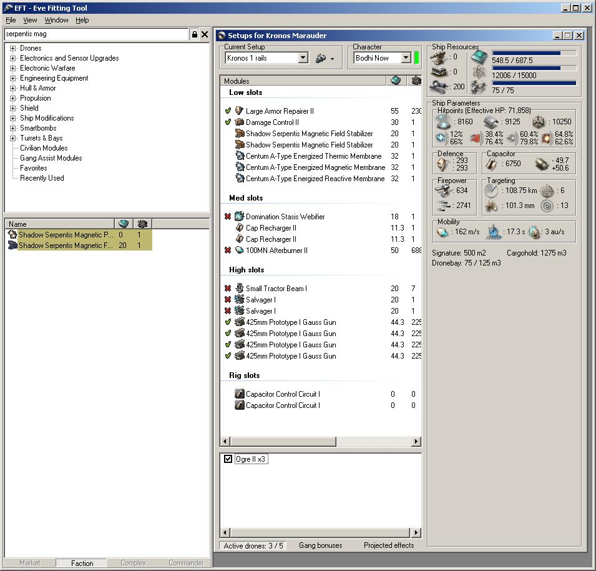Click the 100MN Afterburner II module icon
Screen dimensions: 596x571
(239, 251)
